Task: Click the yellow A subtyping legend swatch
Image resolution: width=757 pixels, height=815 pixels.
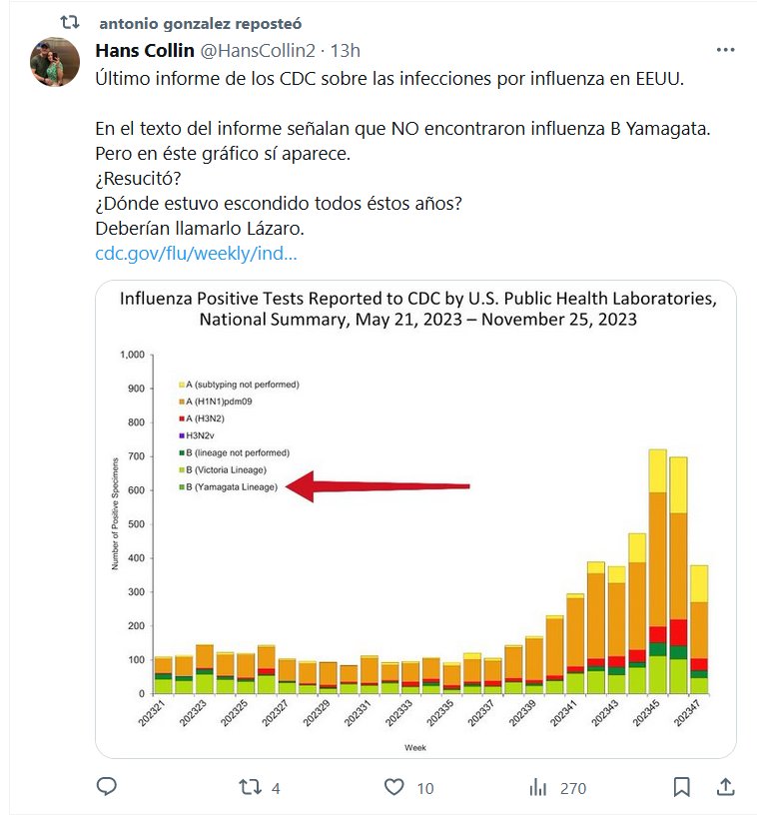Action: coord(183,385)
